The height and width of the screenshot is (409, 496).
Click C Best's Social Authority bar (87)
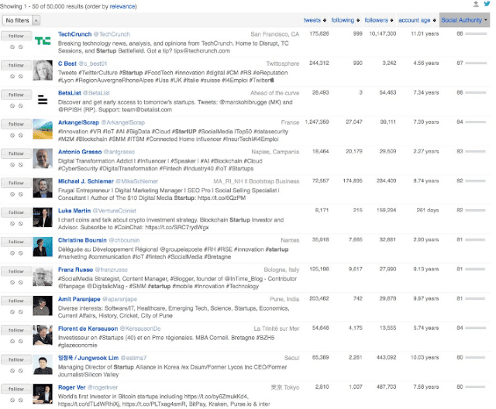click(476, 64)
